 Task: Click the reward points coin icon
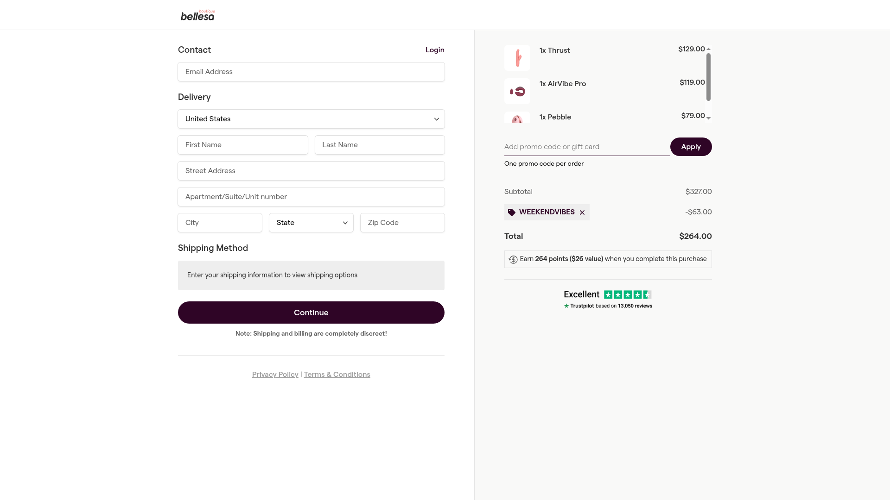point(513,260)
